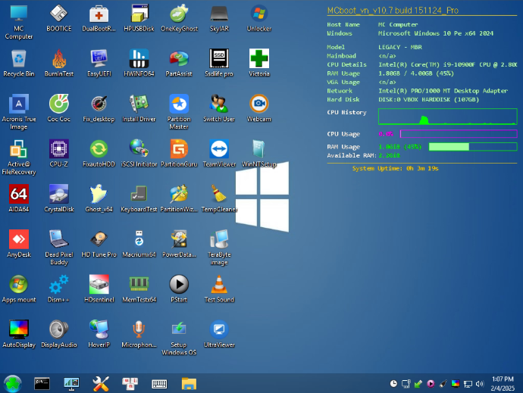This screenshot has width=523, height=393.
Task: Launch the Unlocker tool
Action: [259, 18]
